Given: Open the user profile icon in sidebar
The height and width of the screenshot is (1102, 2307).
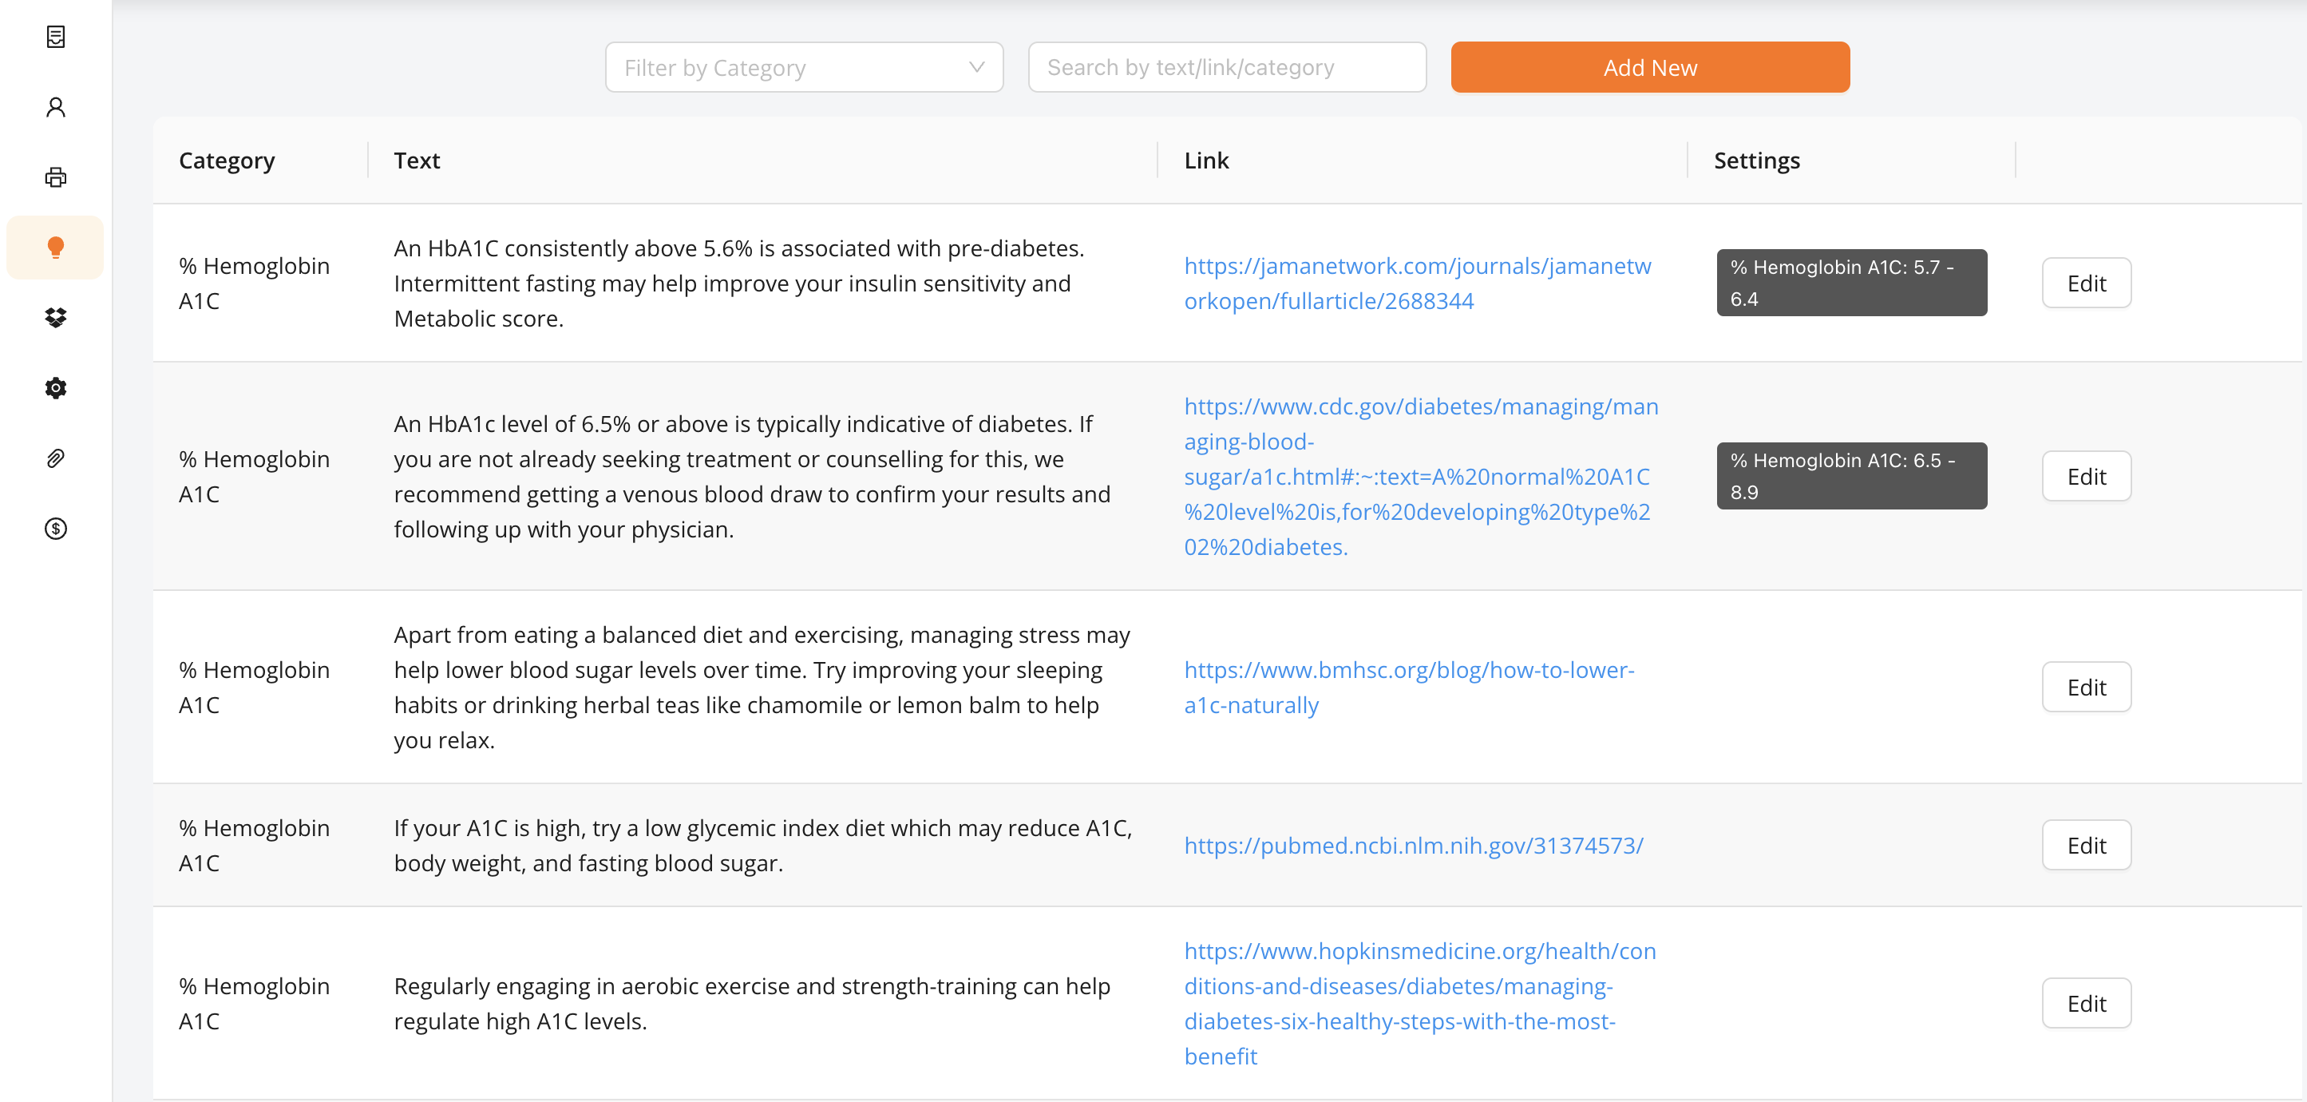Looking at the screenshot, I should point(56,108).
